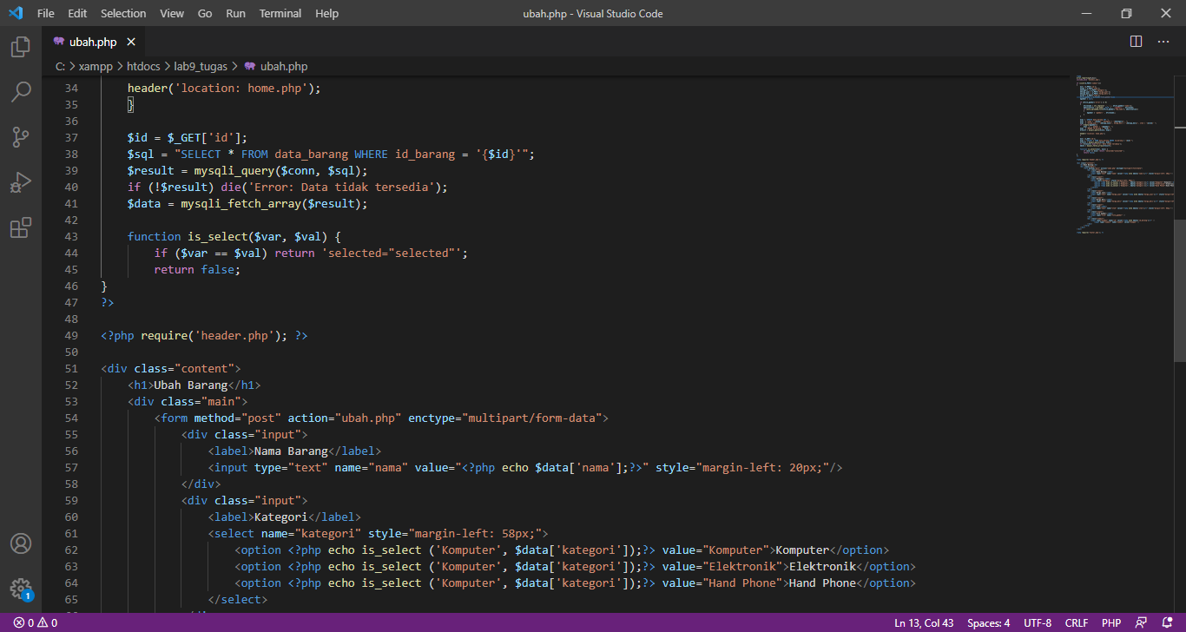Screen dimensions: 1186x632
Task: Click the text 'function is_select'
Action: (x=188, y=236)
